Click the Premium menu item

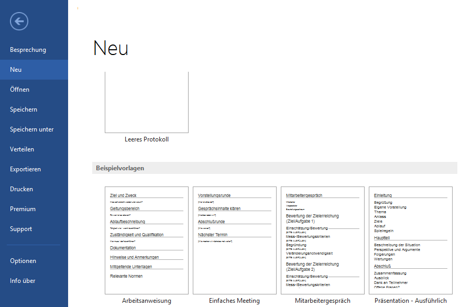coord(23,209)
